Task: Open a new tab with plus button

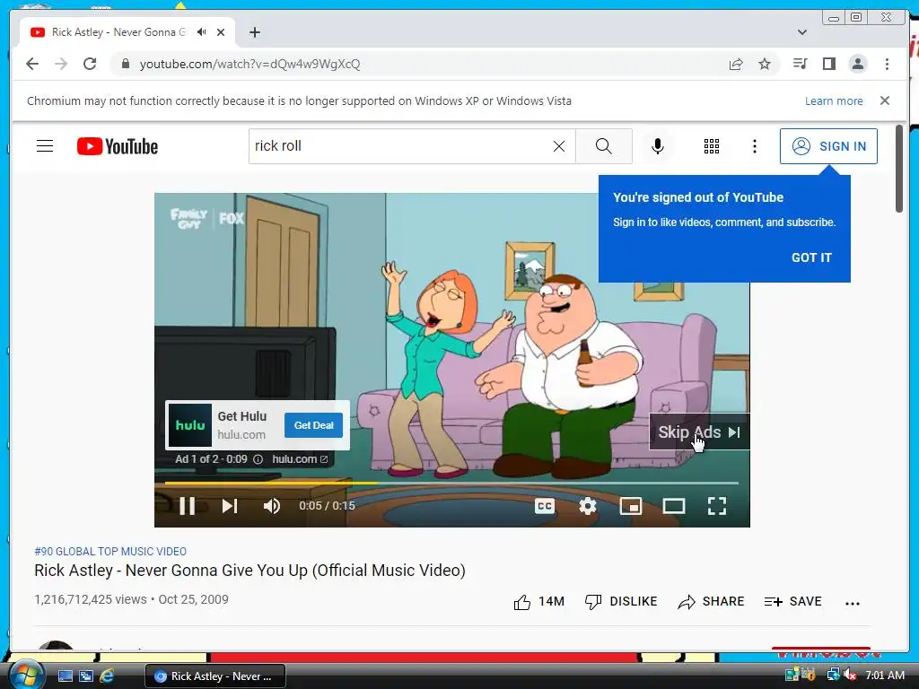Action: (x=254, y=32)
